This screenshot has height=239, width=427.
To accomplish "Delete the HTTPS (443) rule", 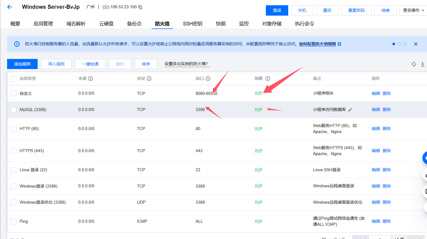I will coord(387,151).
